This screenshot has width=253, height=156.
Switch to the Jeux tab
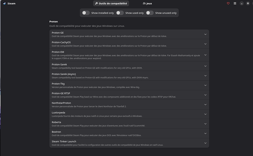[147, 3]
